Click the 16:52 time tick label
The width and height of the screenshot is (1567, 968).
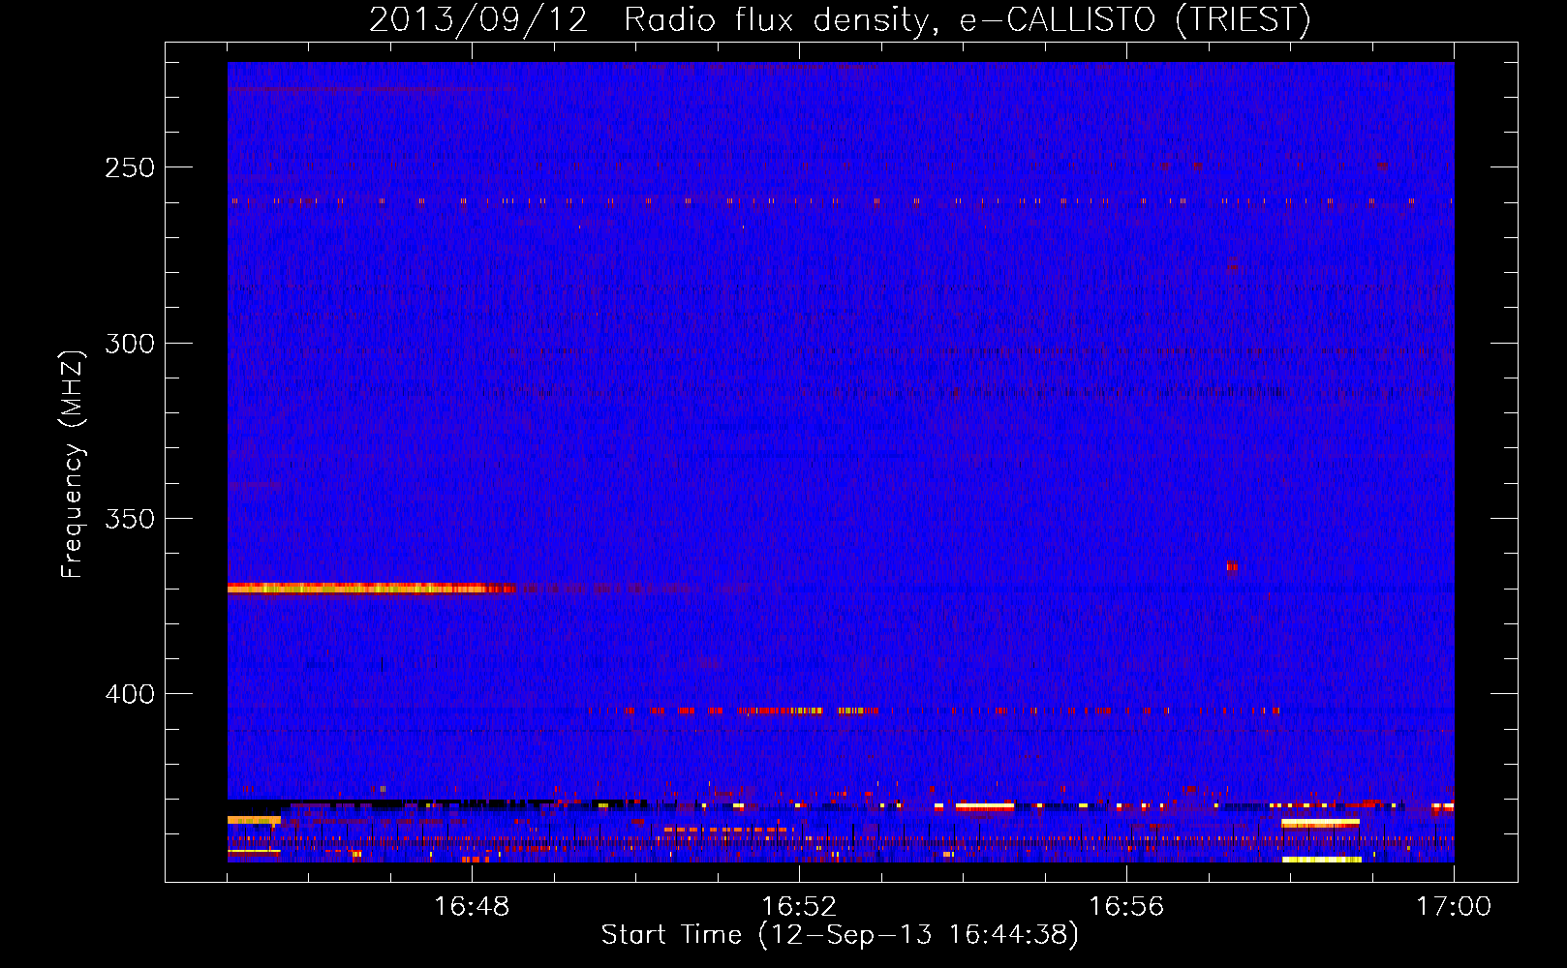click(x=799, y=907)
